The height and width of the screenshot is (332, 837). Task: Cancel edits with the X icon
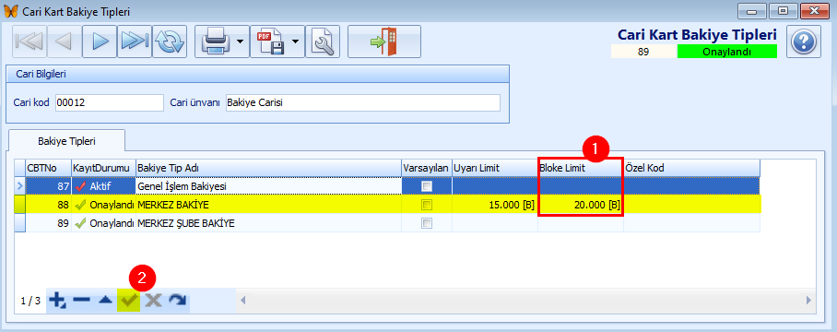tap(153, 301)
